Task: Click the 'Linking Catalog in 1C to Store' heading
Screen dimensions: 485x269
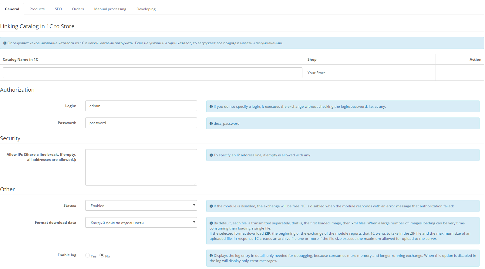Action: 37,26
